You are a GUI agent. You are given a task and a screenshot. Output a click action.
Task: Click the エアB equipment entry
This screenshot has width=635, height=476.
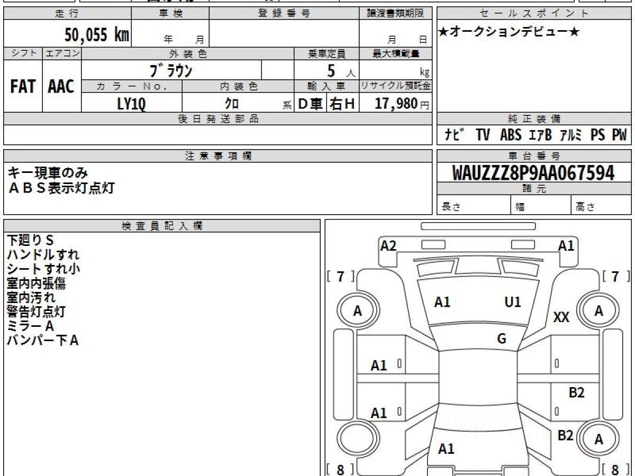pyautogui.click(x=540, y=135)
